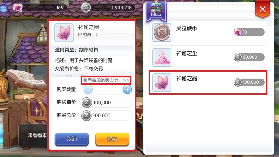Click the blue 取消 button

[71, 139]
